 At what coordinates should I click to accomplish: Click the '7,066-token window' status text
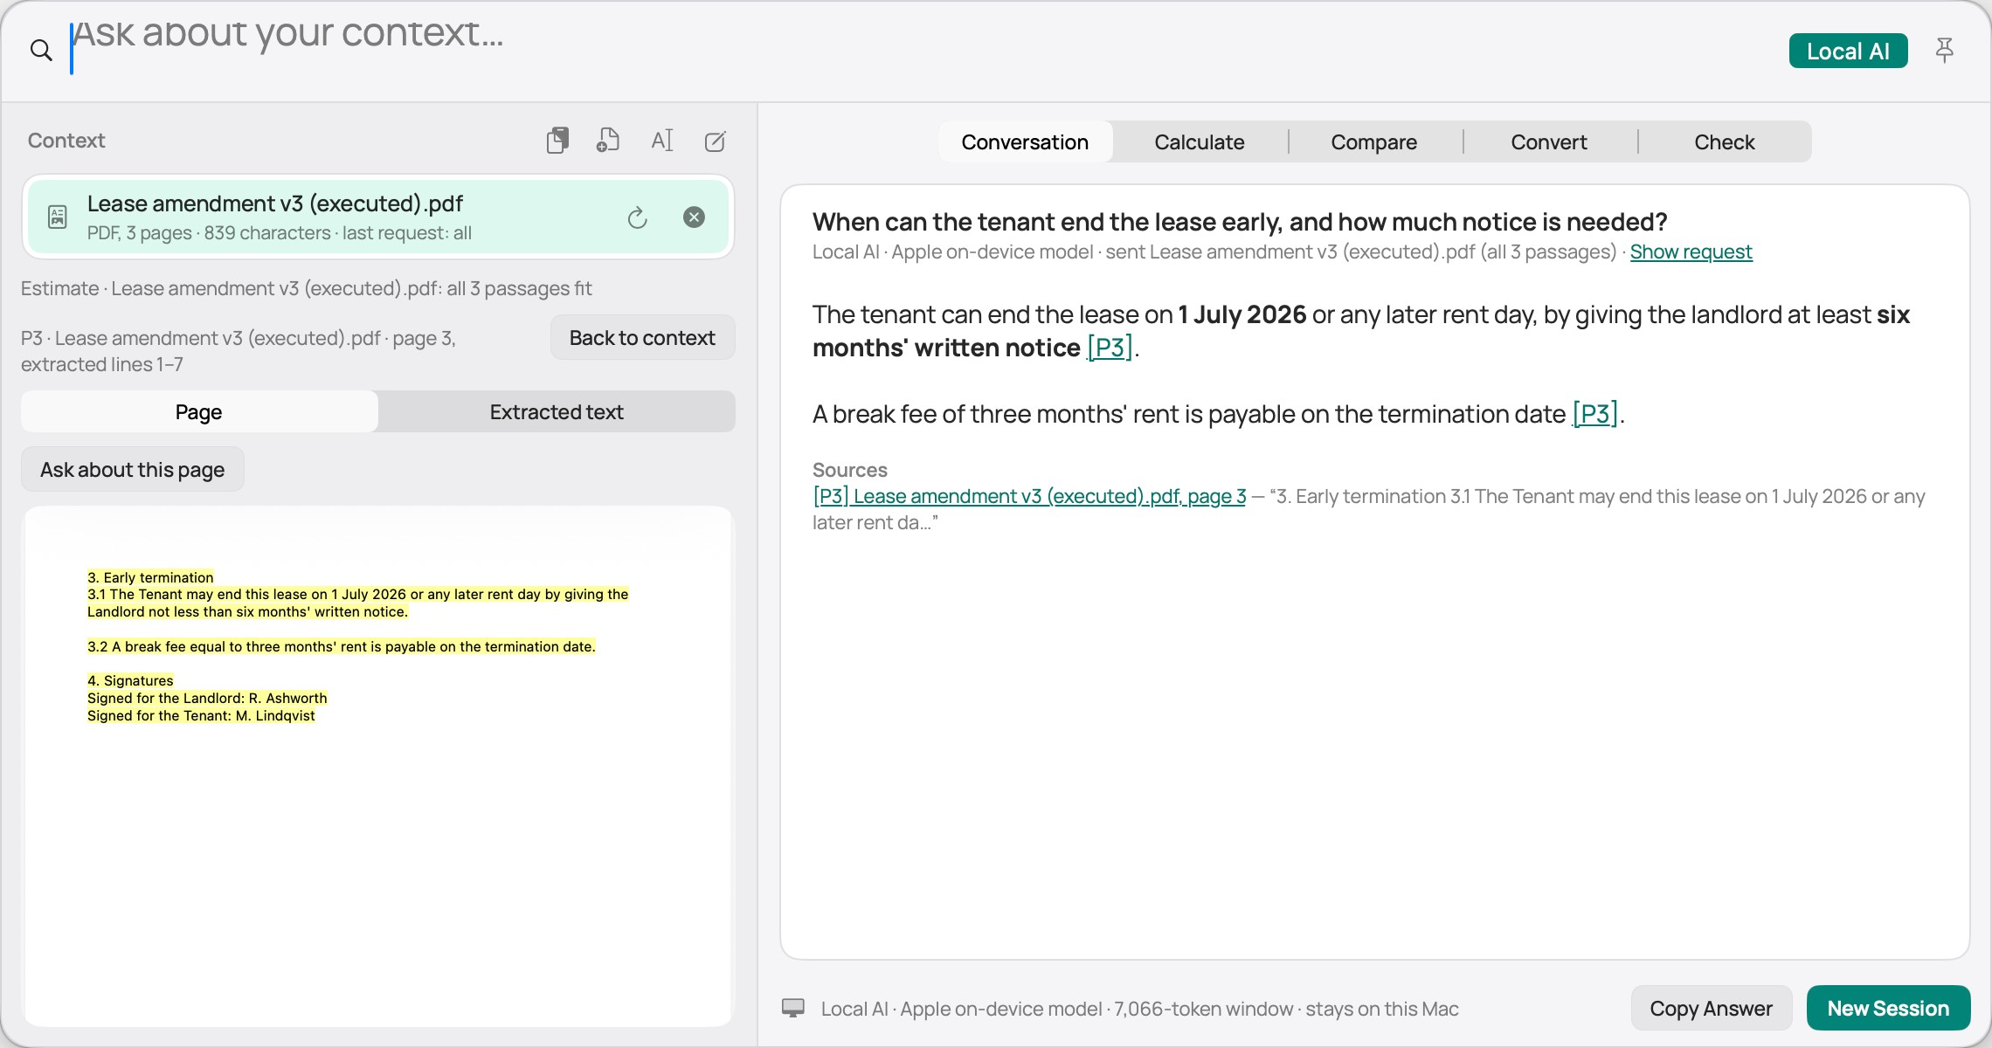pos(1203,1009)
